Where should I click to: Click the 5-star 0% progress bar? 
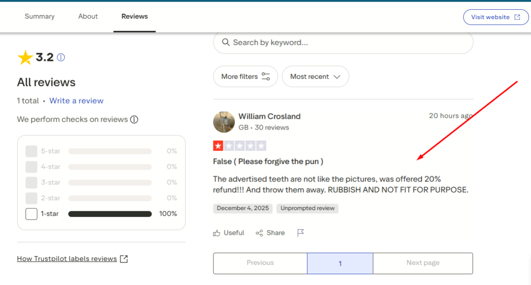pyautogui.click(x=110, y=151)
